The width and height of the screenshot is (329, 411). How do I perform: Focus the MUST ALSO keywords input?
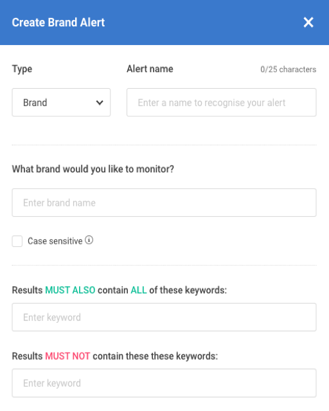coord(164,317)
